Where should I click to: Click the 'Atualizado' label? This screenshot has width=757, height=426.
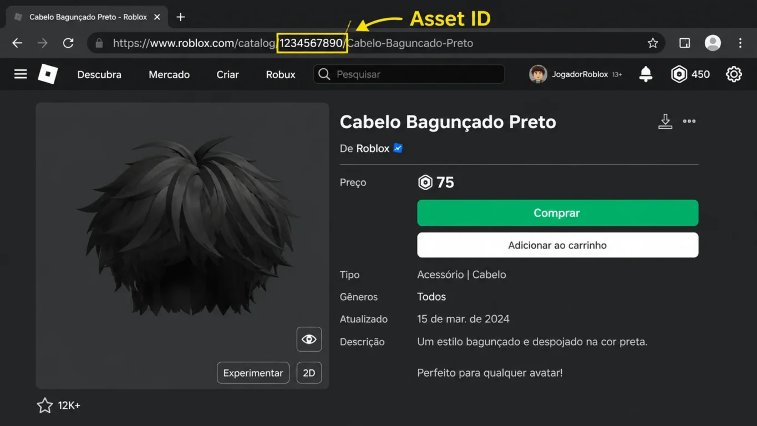click(364, 319)
